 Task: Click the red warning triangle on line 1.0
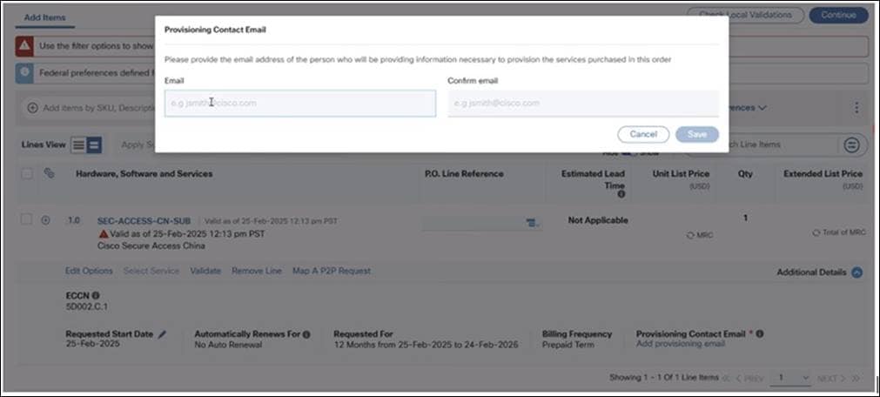point(104,233)
